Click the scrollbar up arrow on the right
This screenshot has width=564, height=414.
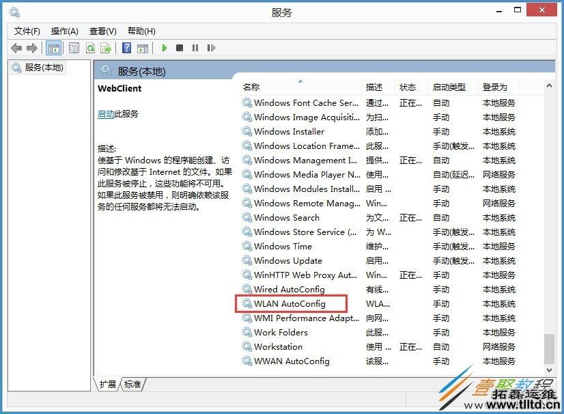click(x=550, y=86)
